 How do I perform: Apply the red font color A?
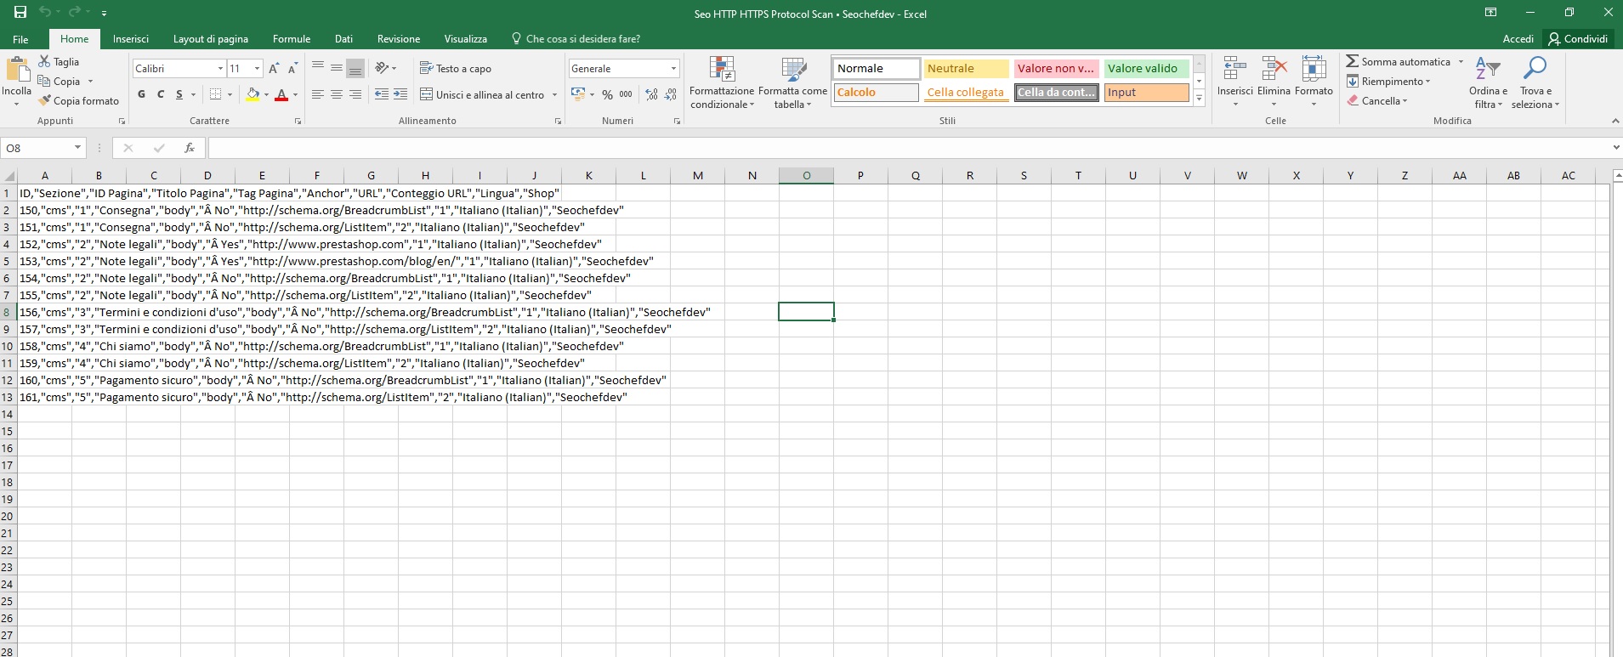(281, 94)
